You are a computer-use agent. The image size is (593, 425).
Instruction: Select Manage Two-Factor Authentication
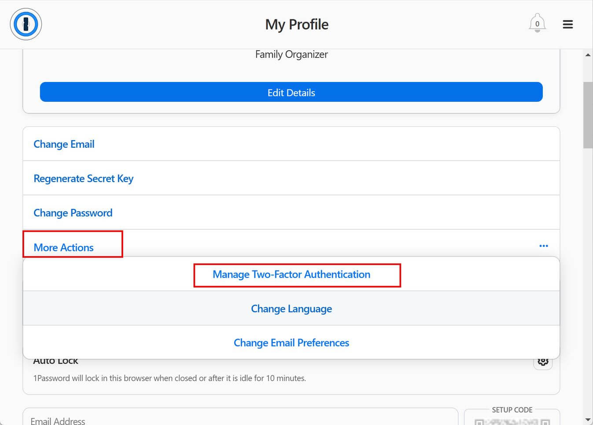click(291, 274)
